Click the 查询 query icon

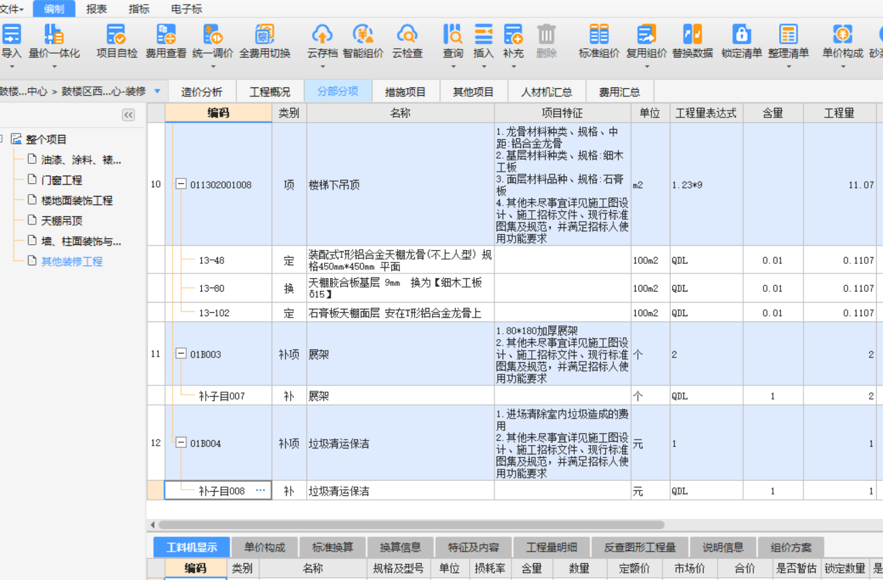(x=452, y=34)
